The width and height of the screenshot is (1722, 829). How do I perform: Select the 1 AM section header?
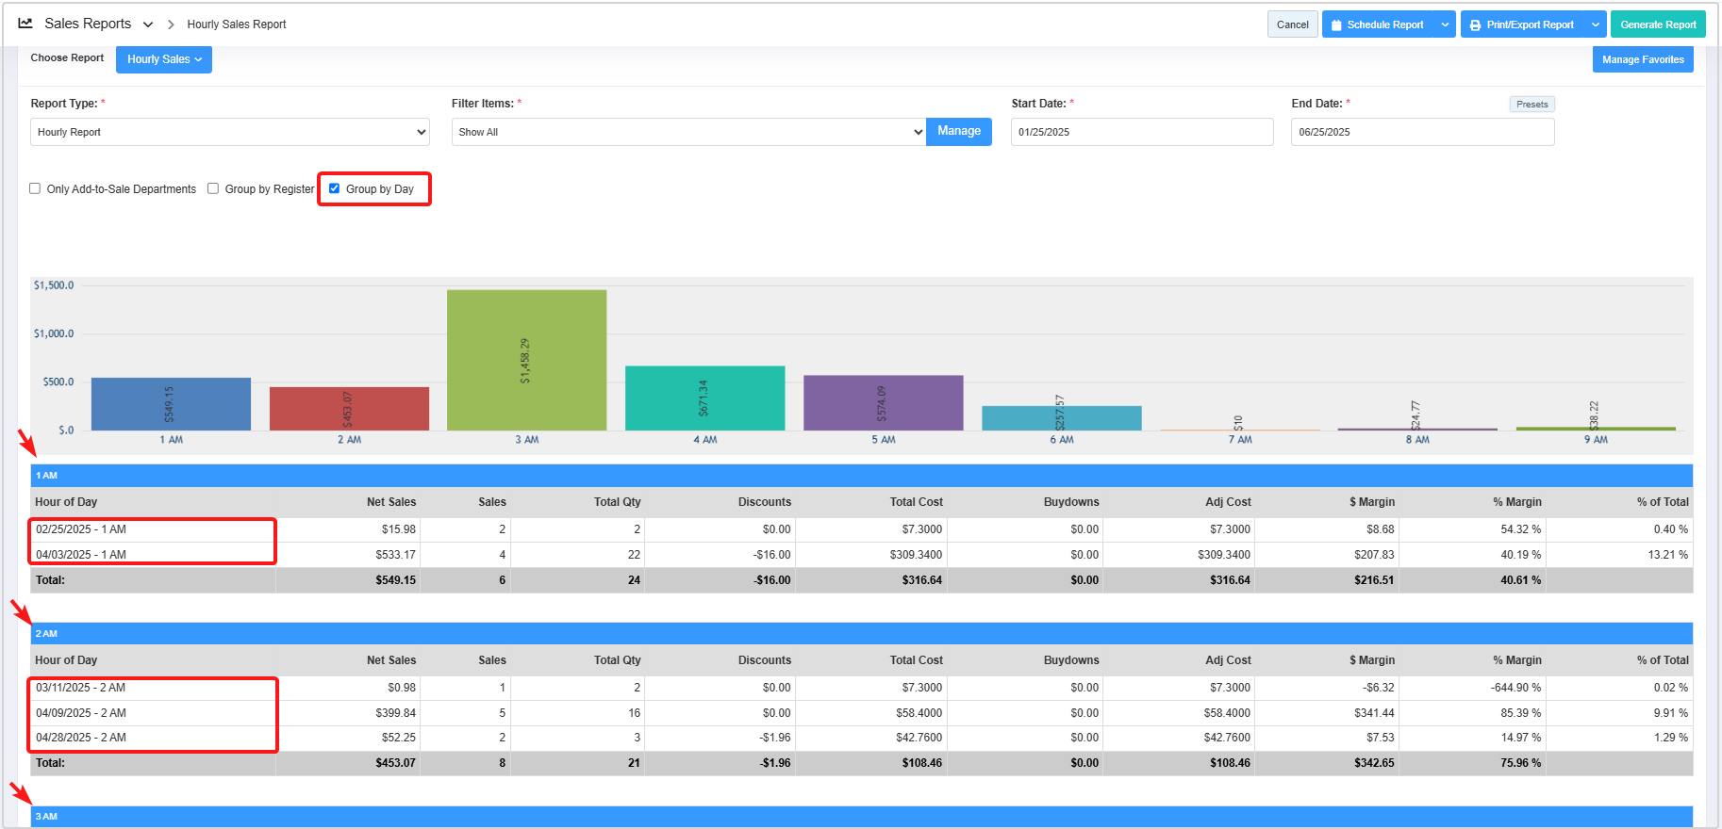tap(47, 476)
